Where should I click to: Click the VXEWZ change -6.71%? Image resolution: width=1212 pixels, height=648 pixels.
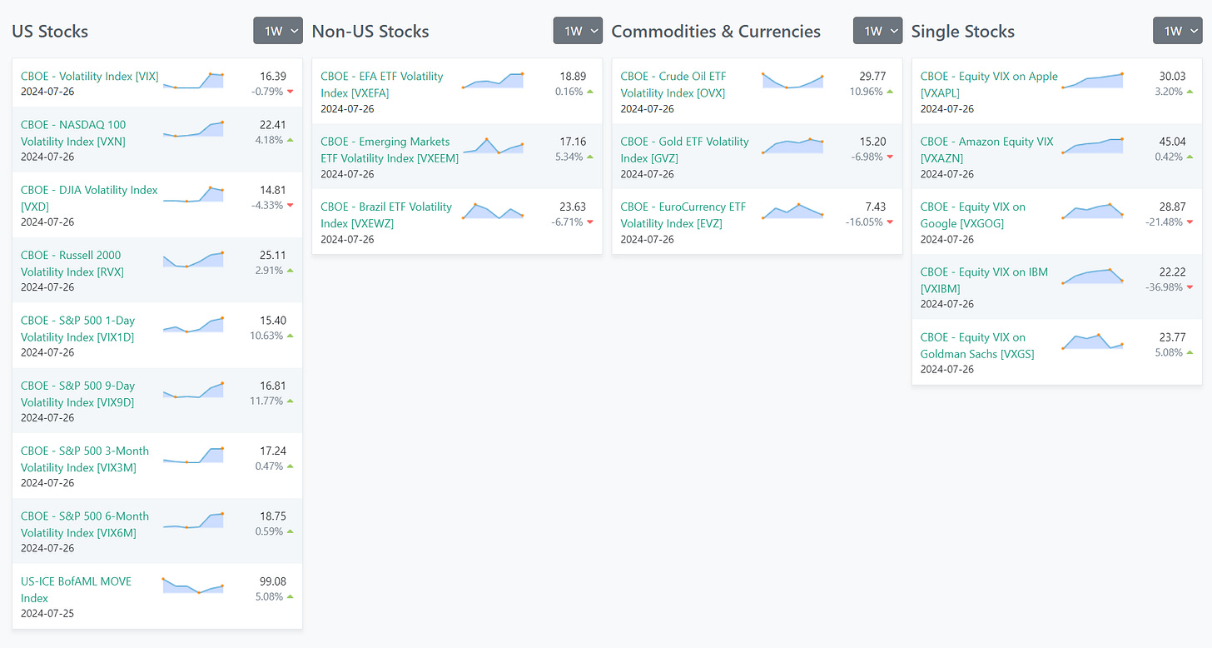point(567,222)
